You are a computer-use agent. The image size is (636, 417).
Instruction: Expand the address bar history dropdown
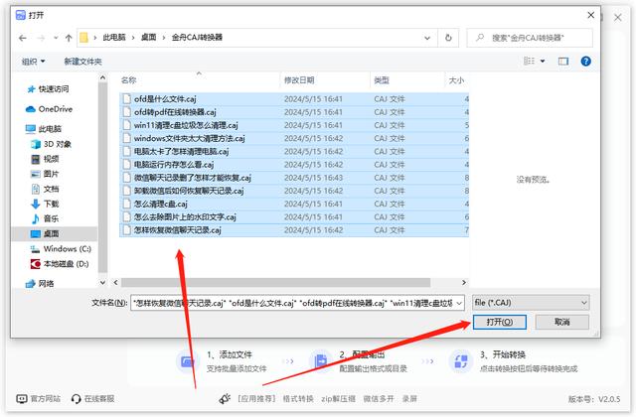pyautogui.click(x=427, y=38)
